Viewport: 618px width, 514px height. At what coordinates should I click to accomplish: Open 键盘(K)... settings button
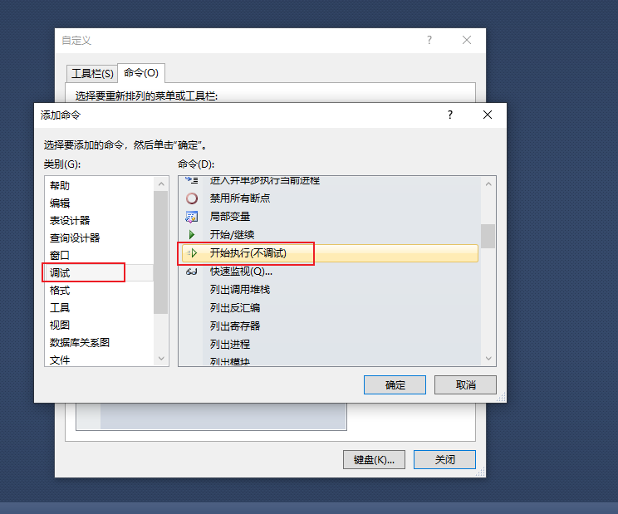[x=374, y=460]
